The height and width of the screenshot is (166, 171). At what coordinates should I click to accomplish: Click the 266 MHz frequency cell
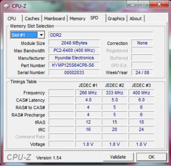88,93
